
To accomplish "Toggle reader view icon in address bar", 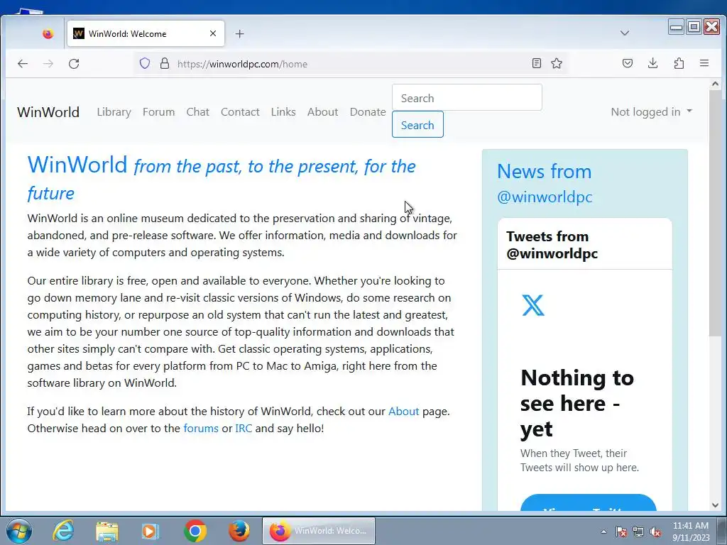I will (x=537, y=63).
